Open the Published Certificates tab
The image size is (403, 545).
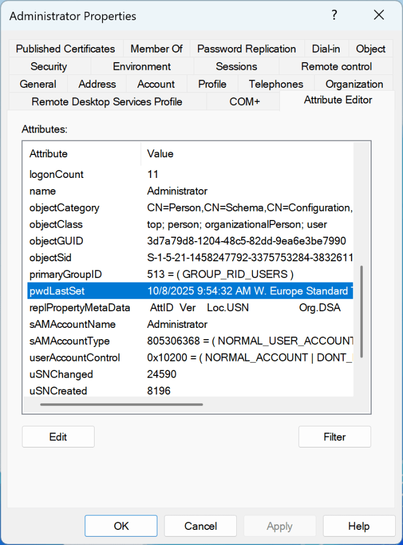point(65,49)
